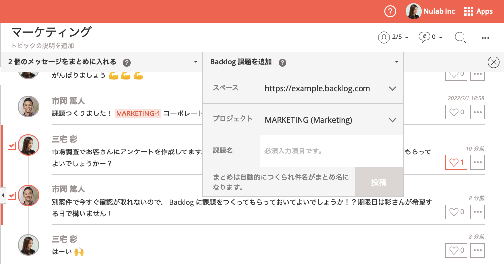This screenshot has height=264, width=504.
Task: Click the 10 分前 timestamp
Action: coord(475,149)
